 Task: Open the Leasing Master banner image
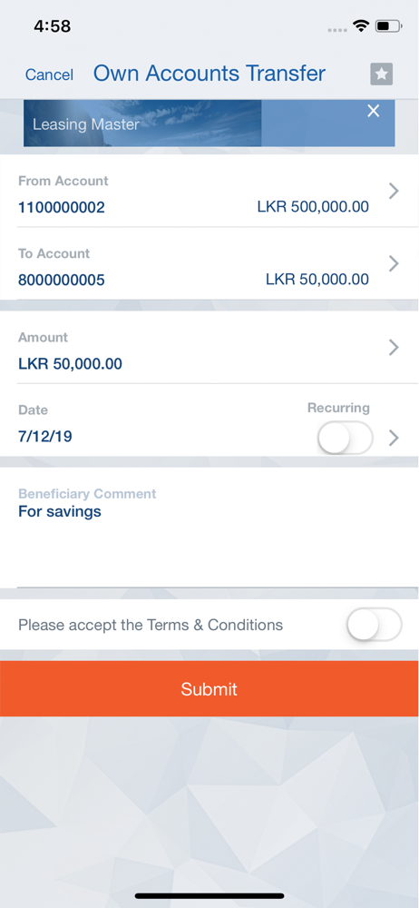point(142,123)
